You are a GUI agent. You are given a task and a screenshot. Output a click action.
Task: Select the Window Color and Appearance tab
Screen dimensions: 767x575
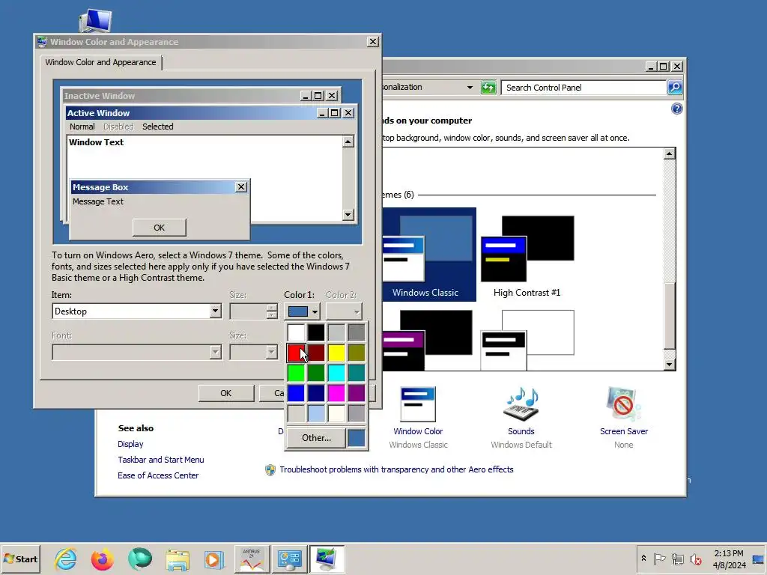[x=101, y=62]
